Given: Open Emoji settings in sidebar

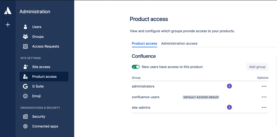Looking at the screenshot, I should [x=44, y=96].
